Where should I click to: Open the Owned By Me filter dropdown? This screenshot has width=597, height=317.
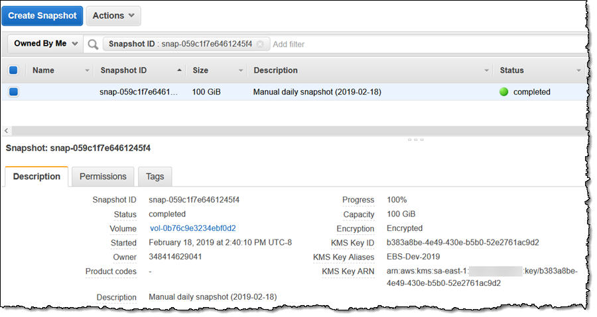click(46, 44)
